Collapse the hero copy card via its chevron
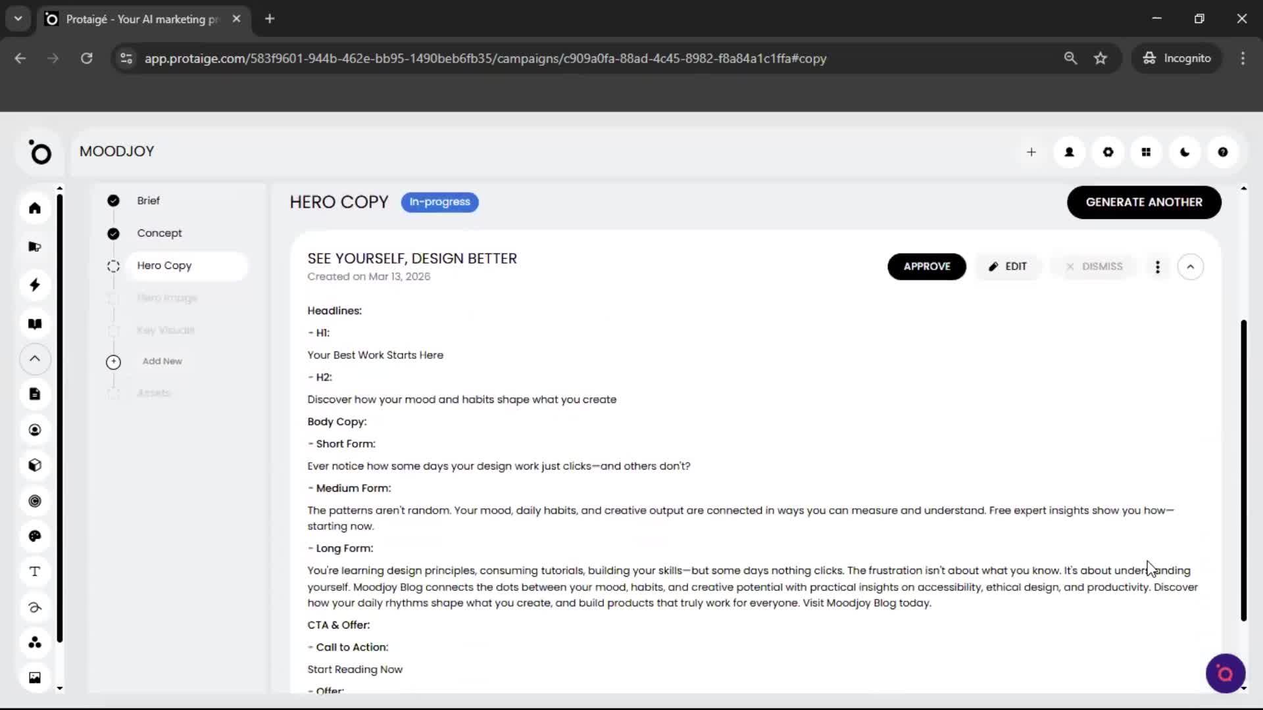The image size is (1263, 710). pyautogui.click(x=1191, y=266)
